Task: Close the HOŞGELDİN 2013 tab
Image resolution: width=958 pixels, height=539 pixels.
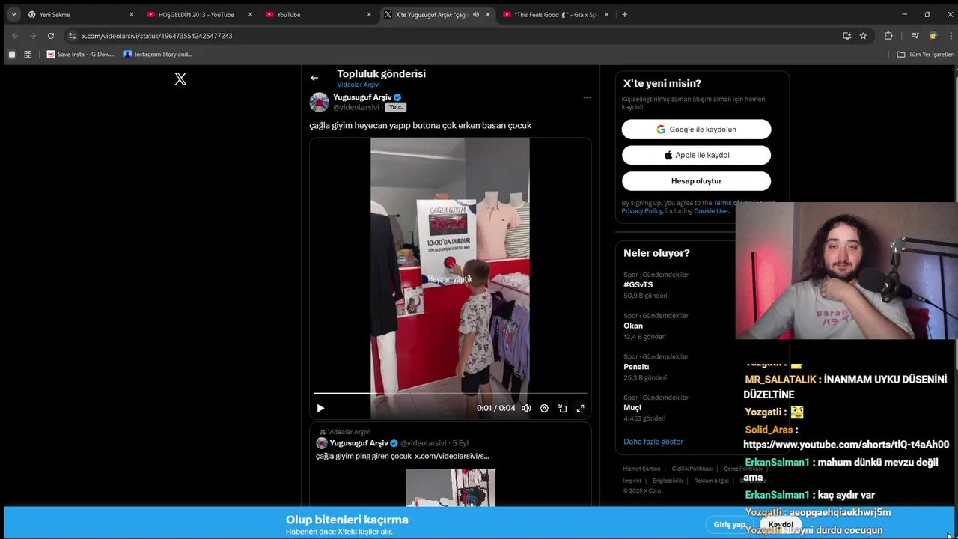Action: pos(250,14)
